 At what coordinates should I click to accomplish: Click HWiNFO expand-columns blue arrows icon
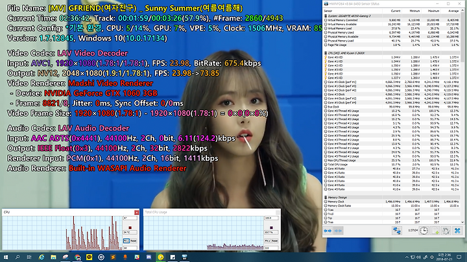(x=328, y=231)
